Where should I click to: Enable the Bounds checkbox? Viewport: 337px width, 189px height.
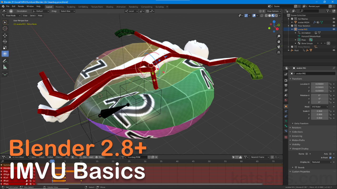pos(296,167)
